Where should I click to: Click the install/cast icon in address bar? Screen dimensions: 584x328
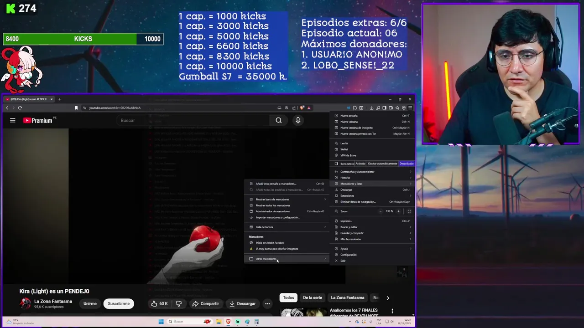279,108
